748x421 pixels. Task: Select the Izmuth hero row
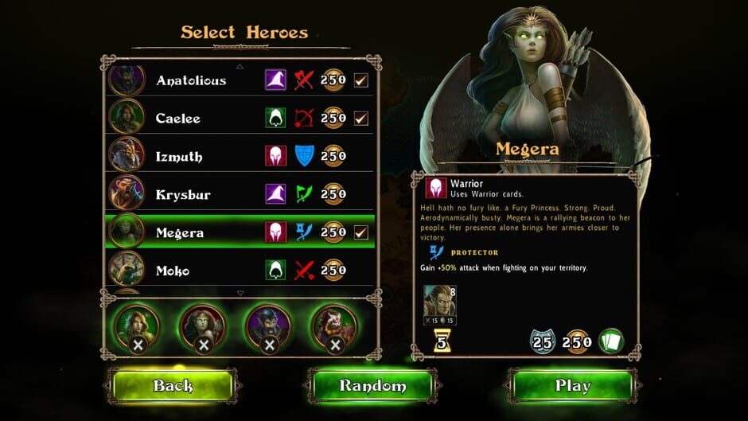tap(240, 156)
